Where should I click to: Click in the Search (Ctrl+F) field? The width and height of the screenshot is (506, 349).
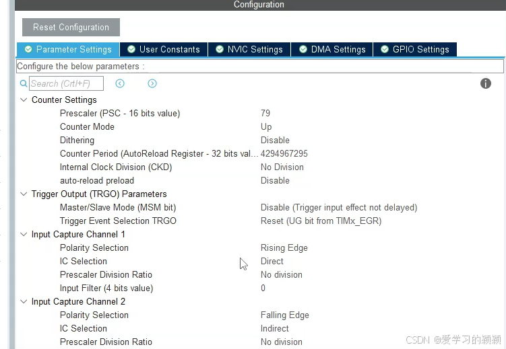point(67,83)
